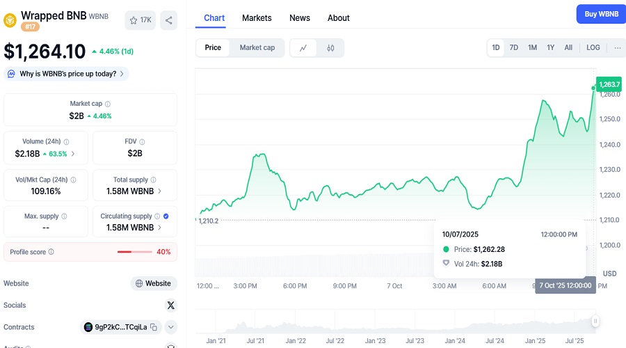Toggle chart to Market cap view
Viewport: 626px width, 348px height.
click(257, 48)
